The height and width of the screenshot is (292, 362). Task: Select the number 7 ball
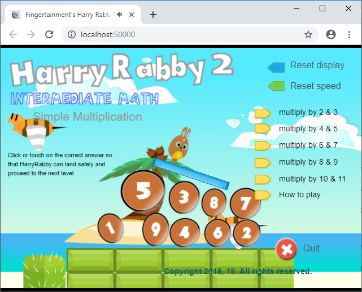[x=245, y=203]
